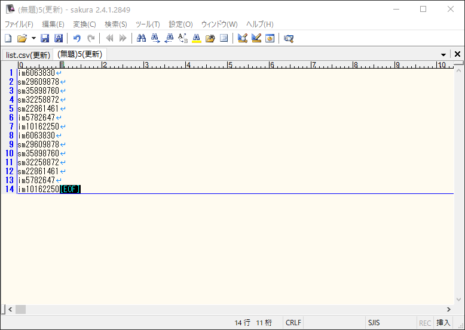The height and width of the screenshot is (330, 465).
Task: Open the tab list dropdown arrow
Action: tap(443, 55)
